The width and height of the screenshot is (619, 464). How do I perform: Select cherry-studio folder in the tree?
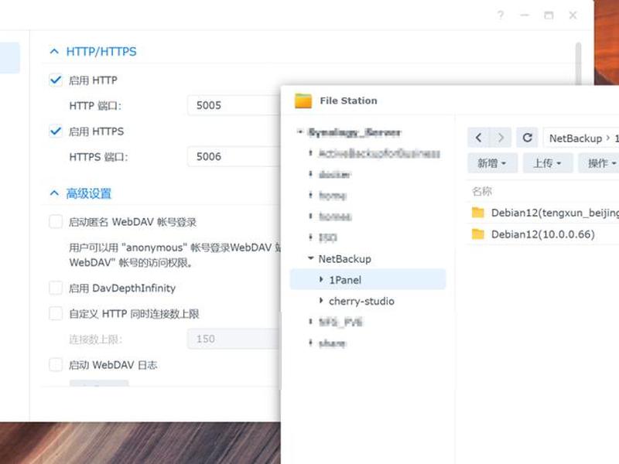(361, 301)
